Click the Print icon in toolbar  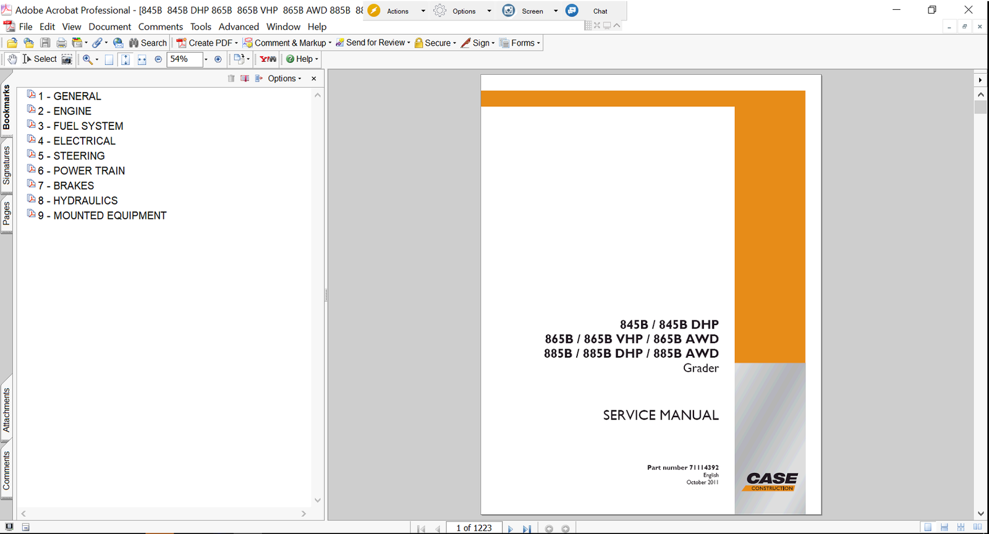tap(61, 43)
